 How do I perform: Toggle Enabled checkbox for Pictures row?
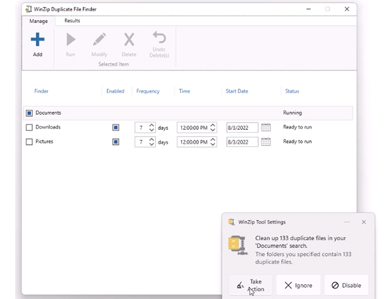point(115,142)
